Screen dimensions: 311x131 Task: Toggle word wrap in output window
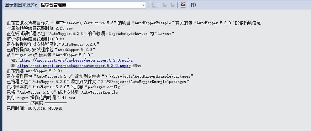193,5
